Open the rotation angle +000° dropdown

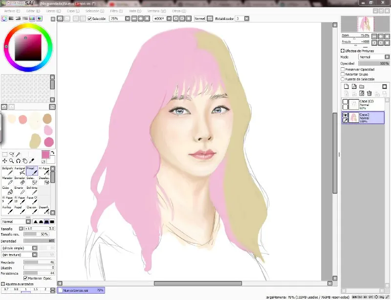point(169,19)
